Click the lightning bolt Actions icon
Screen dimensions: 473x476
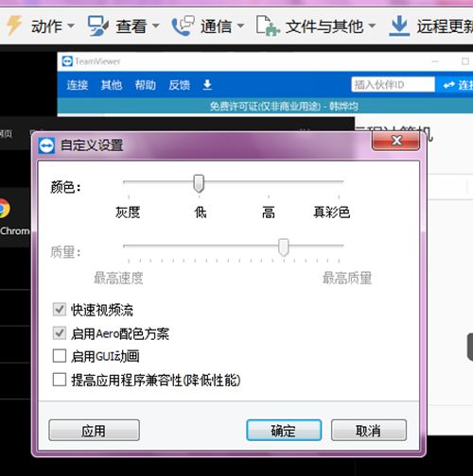pyautogui.click(x=14, y=25)
